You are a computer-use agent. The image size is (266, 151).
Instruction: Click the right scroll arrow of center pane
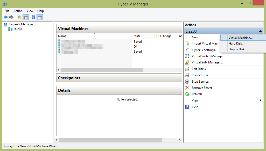coord(180,140)
